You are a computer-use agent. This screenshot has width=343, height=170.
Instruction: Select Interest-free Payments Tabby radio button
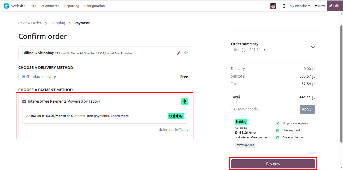pos(24,102)
